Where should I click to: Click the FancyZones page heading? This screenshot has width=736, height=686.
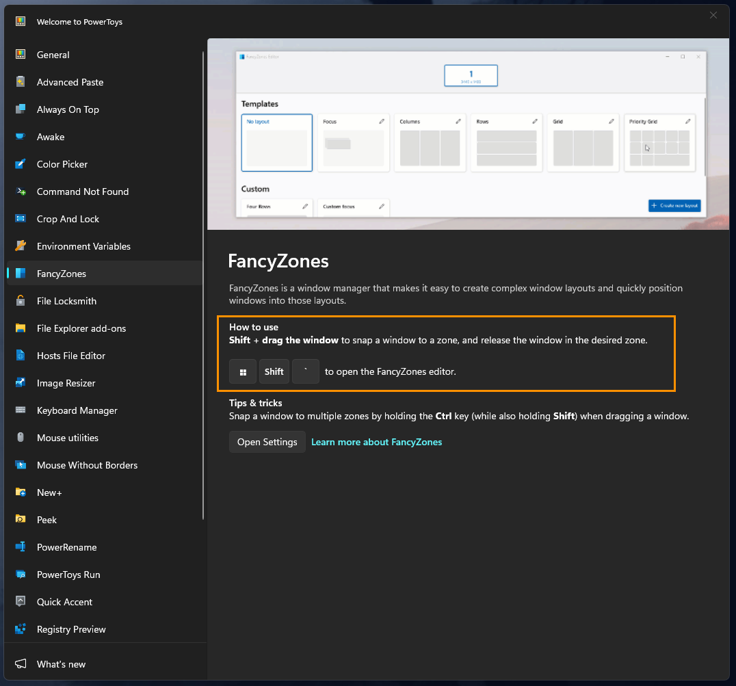[x=278, y=261]
